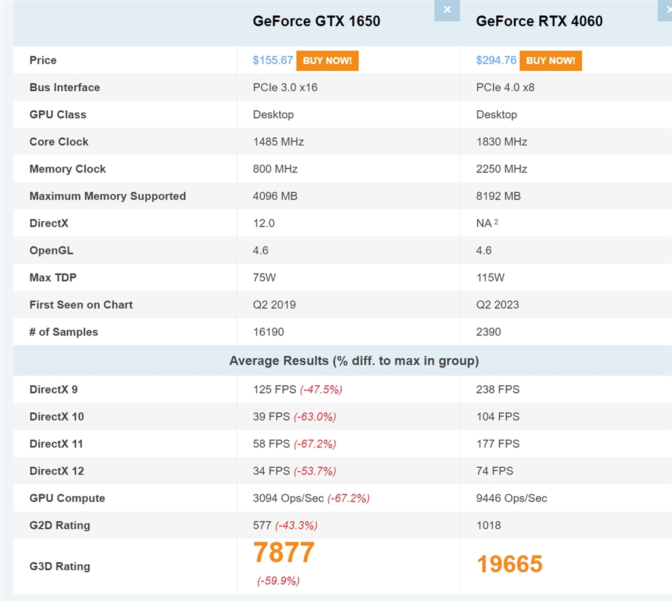Click the -59.9% difference under 7877
672x601 pixels.
[278, 581]
